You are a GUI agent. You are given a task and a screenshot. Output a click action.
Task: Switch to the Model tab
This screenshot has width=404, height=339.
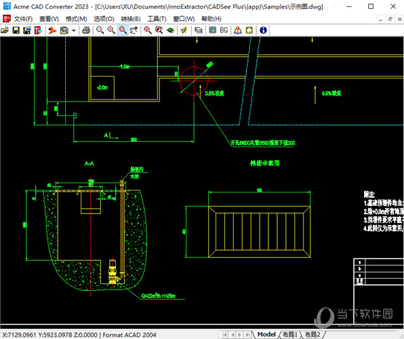tap(266, 335)
